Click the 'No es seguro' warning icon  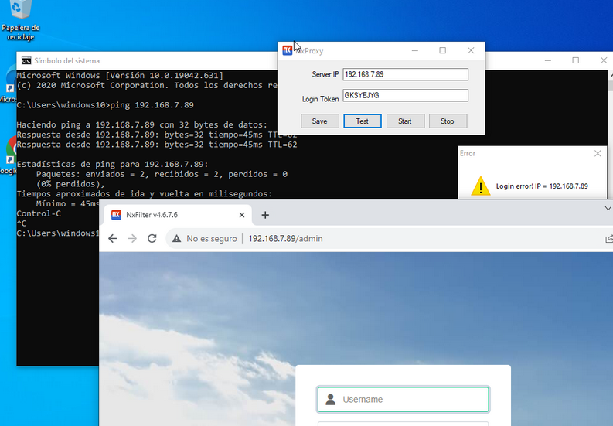(177, 239)
